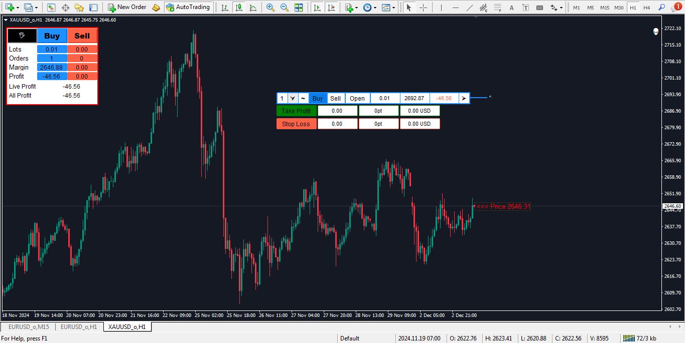
Task: Expand the Indicators list dropdown arrow
Action: click(x=356, y=8)
